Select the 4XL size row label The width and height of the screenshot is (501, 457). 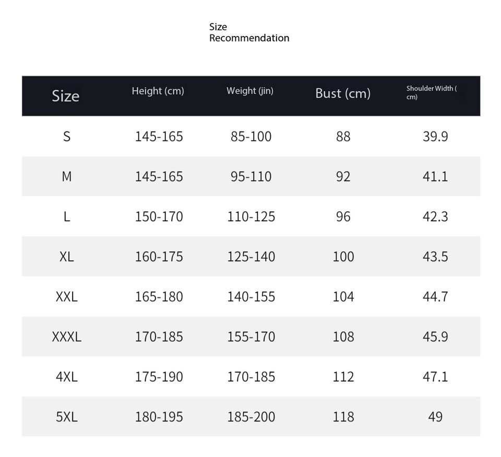tap(67, 377)
